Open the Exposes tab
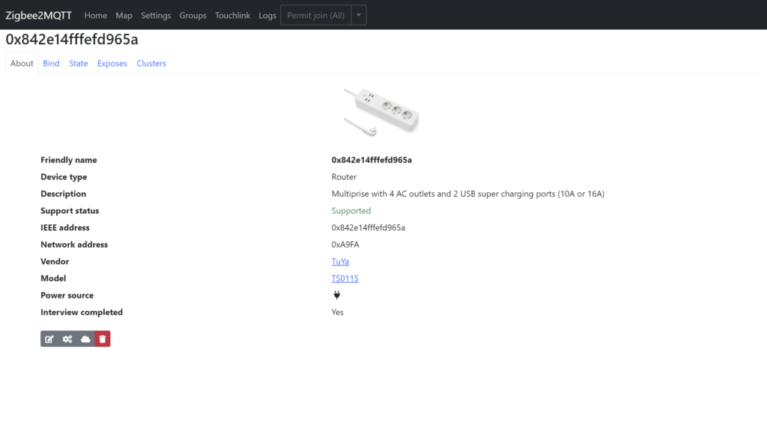This screenshot has height=436, width=767. tap(112, 64)
